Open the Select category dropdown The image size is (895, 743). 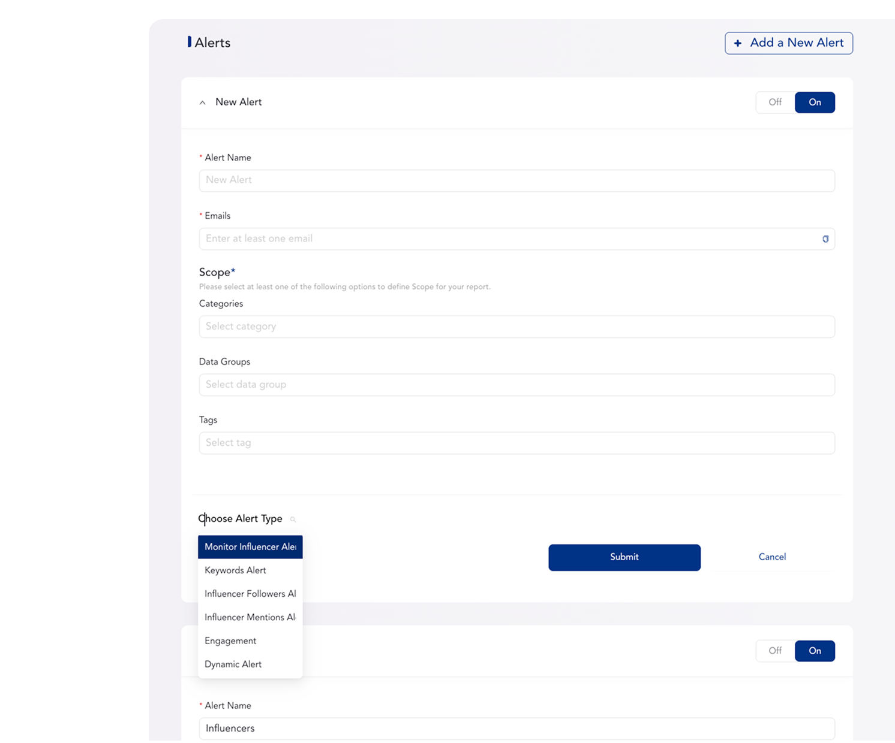516,327
